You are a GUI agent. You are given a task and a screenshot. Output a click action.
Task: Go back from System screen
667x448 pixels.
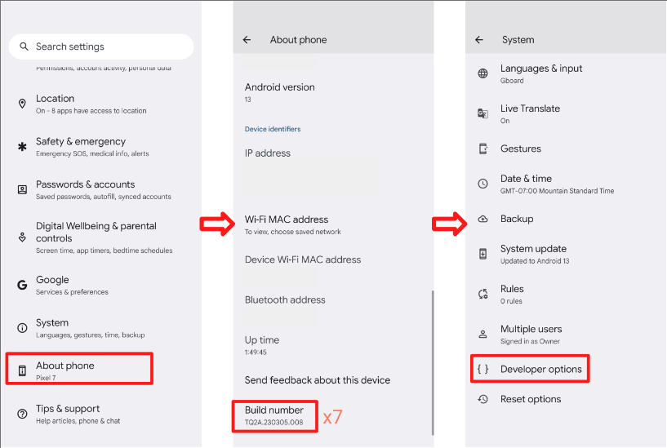pyautogui.click(x=479, y=39)
